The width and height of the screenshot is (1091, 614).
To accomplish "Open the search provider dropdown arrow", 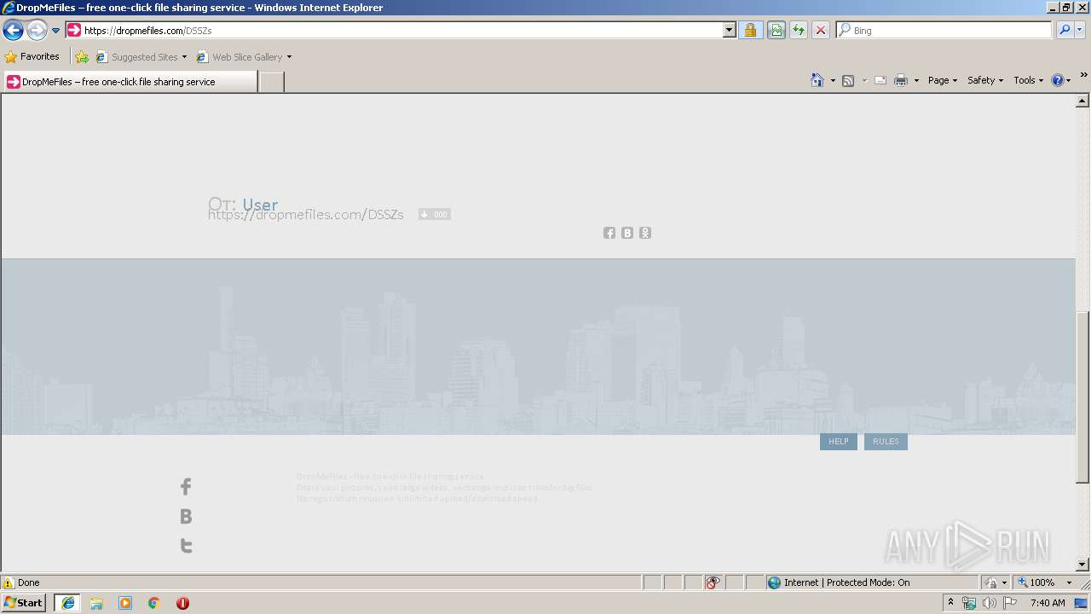I will point(1080,30).
